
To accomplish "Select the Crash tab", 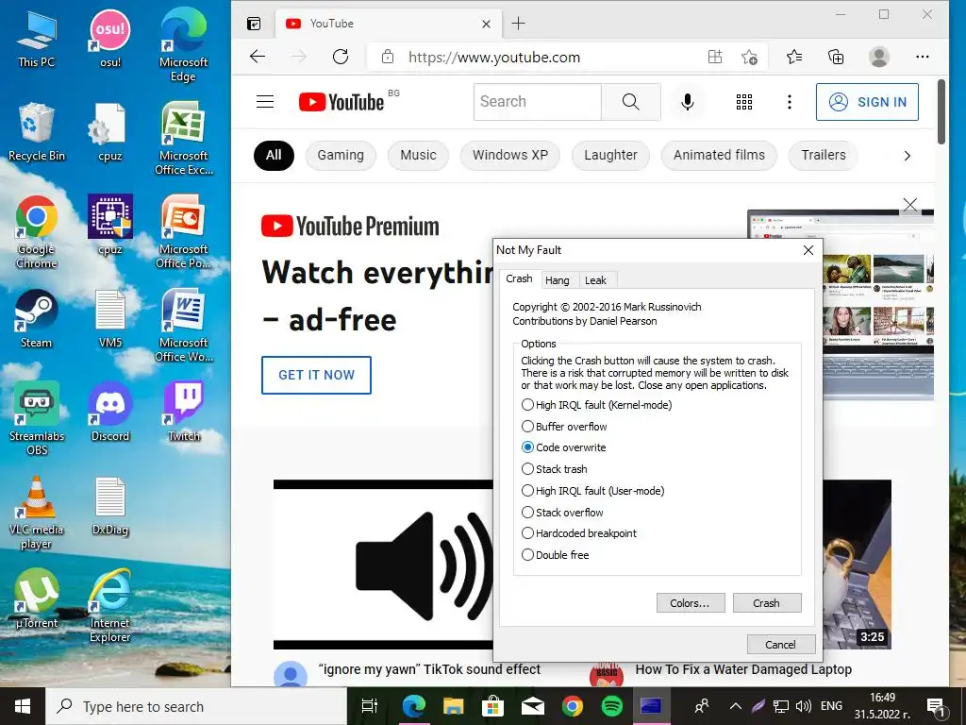I will 519,278.
